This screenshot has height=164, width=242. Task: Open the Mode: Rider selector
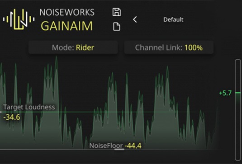[73, 47]
